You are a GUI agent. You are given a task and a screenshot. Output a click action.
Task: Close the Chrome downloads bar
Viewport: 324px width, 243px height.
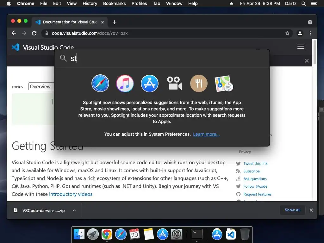[311, 210]
